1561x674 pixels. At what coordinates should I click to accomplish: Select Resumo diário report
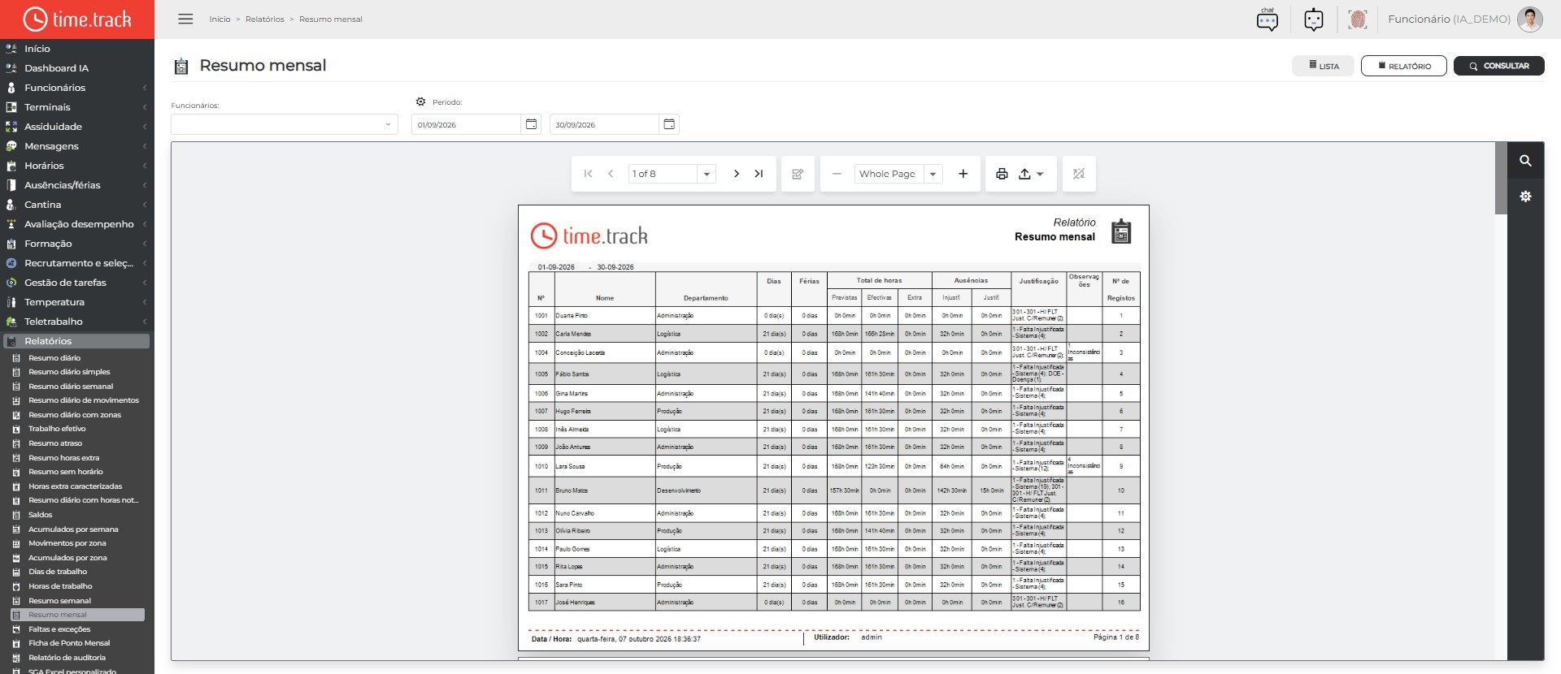click(54, 358)
